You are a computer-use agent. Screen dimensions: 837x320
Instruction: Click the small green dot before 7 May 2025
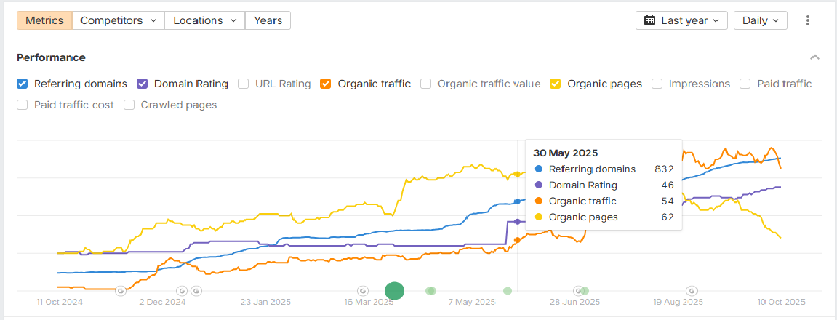click(x=430, y=291)
